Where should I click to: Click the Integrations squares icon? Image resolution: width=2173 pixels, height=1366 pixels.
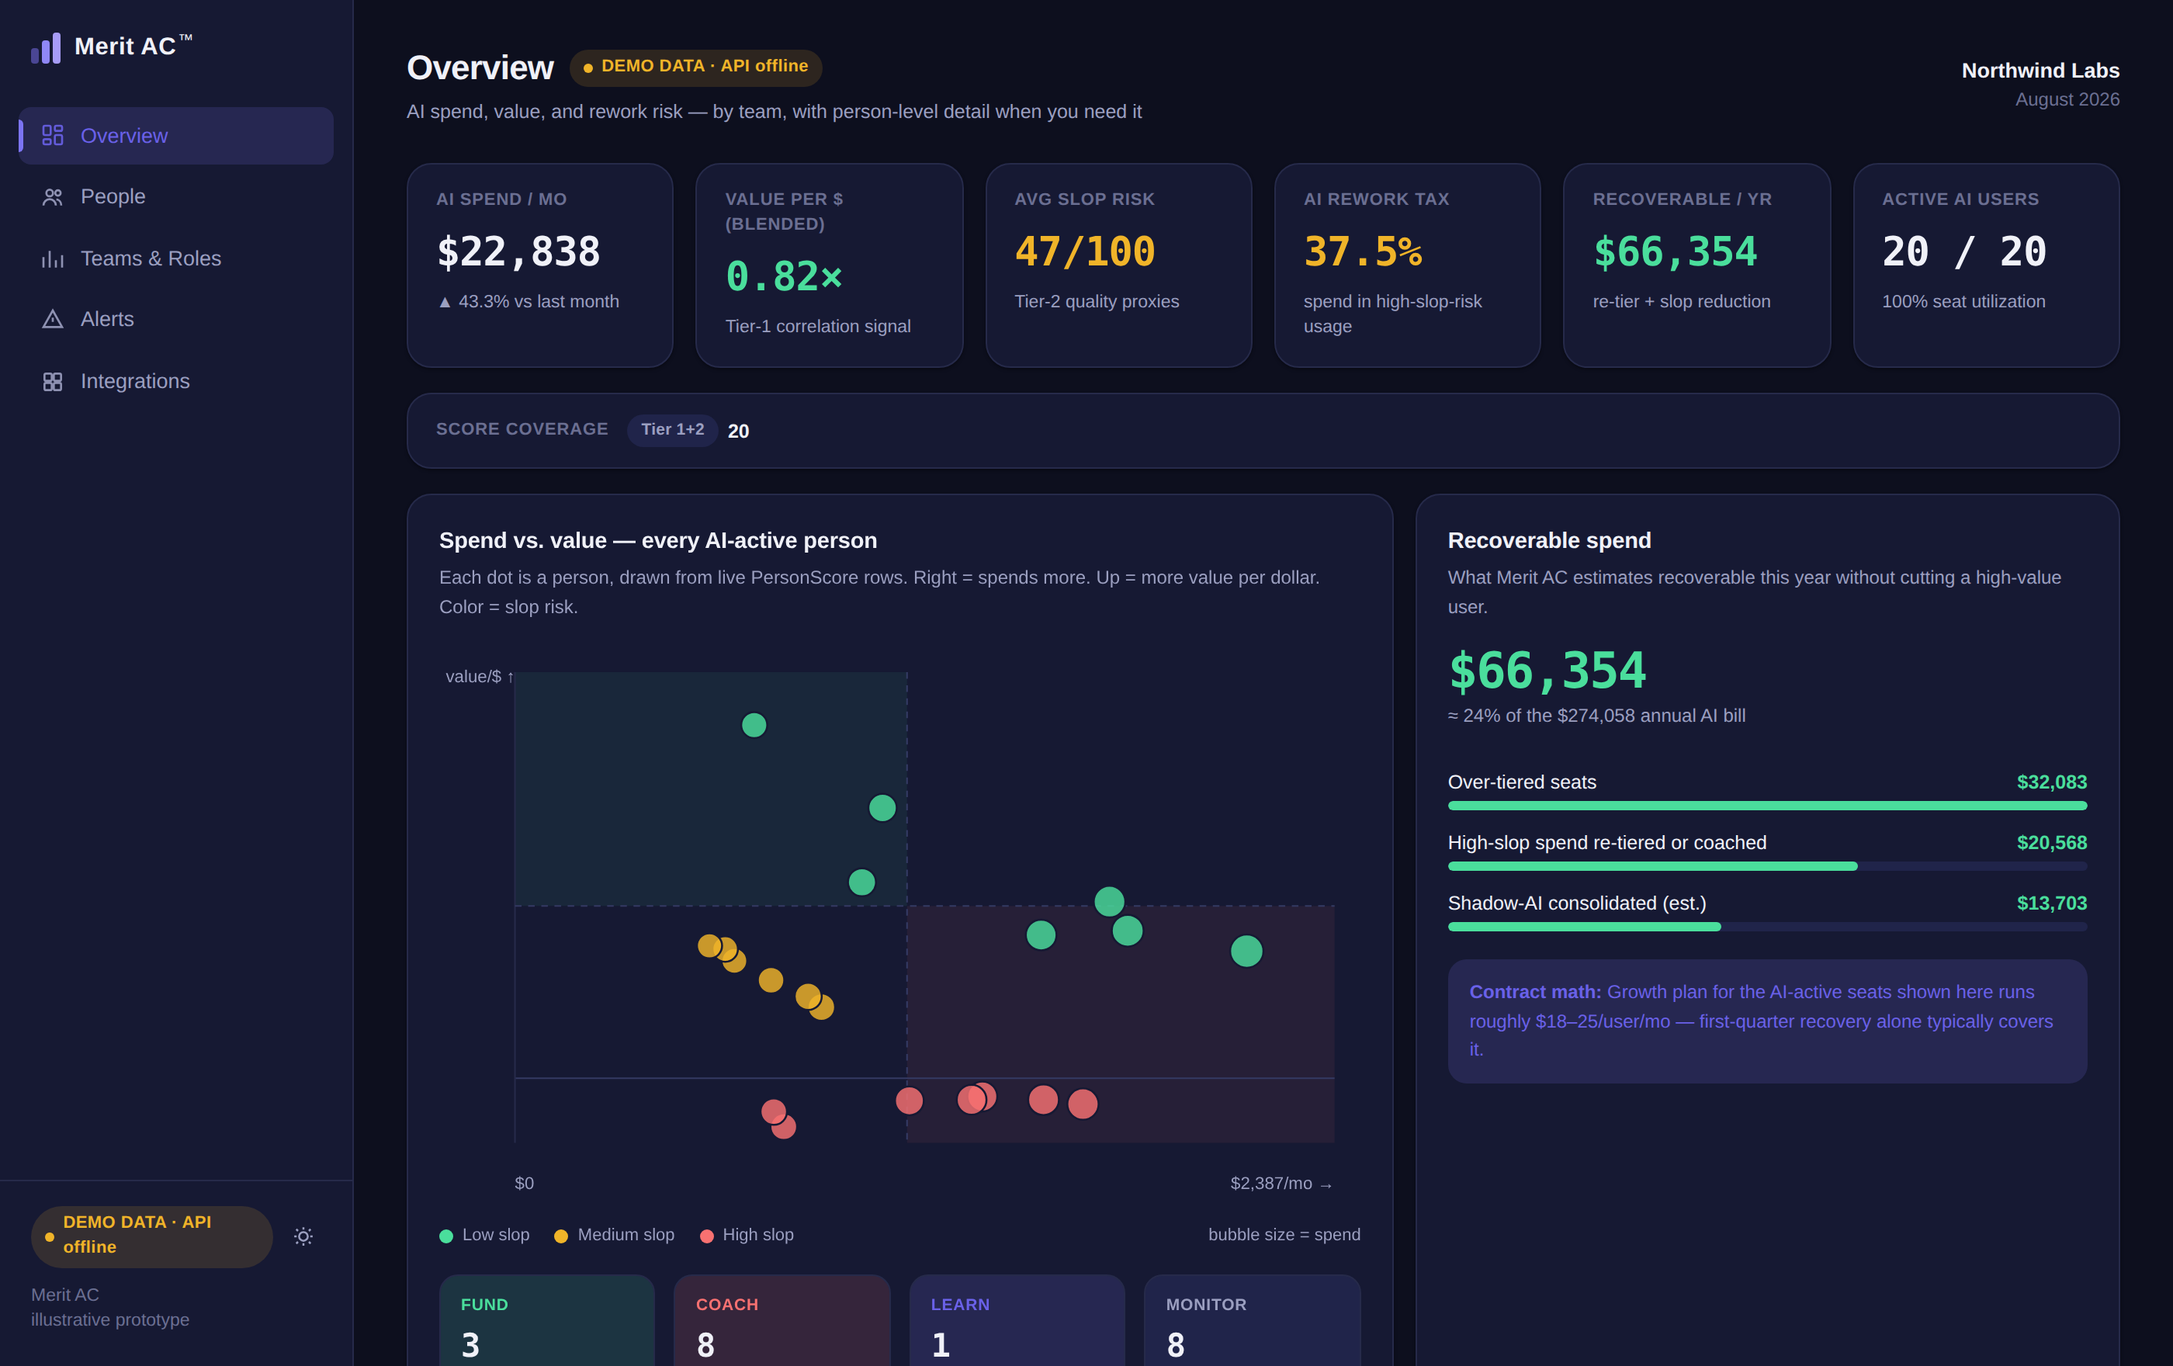point(52,382)
